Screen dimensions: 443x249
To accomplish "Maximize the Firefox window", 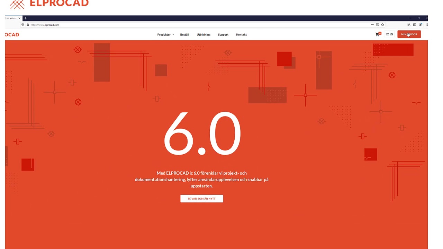I will pyautogui.click(x=418, y=18).
